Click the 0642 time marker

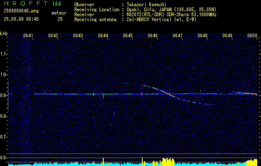(53, 36)
